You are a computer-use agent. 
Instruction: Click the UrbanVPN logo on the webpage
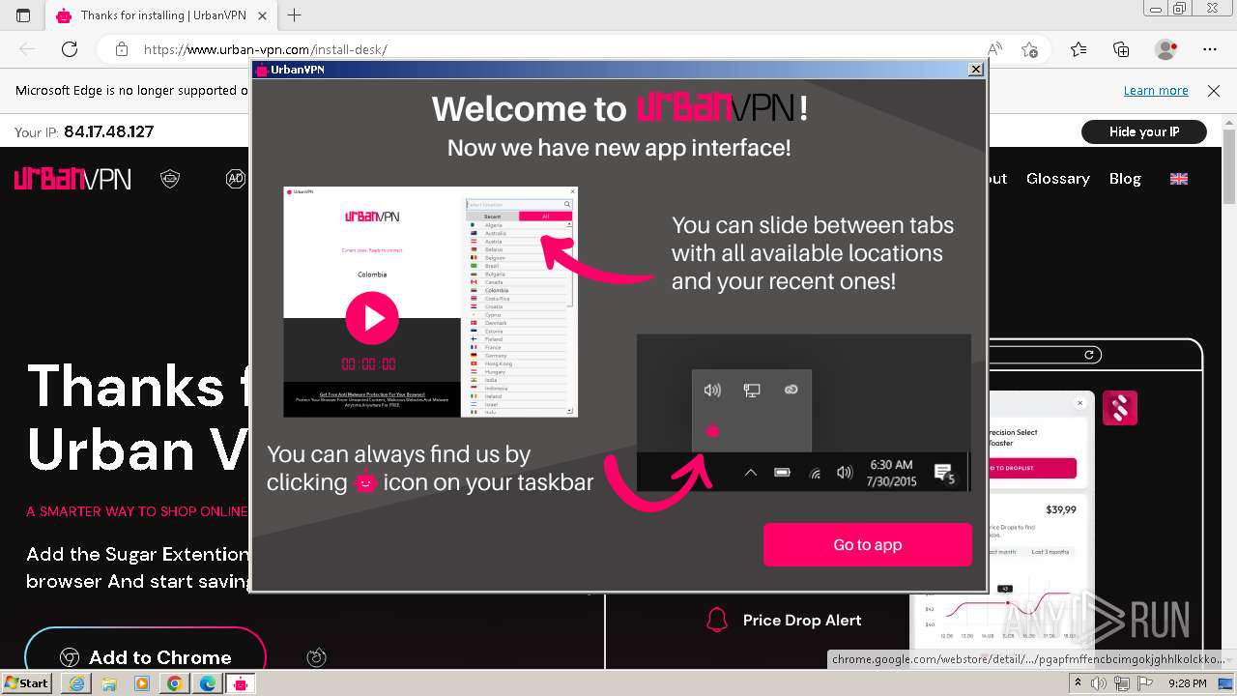(72, 179)
